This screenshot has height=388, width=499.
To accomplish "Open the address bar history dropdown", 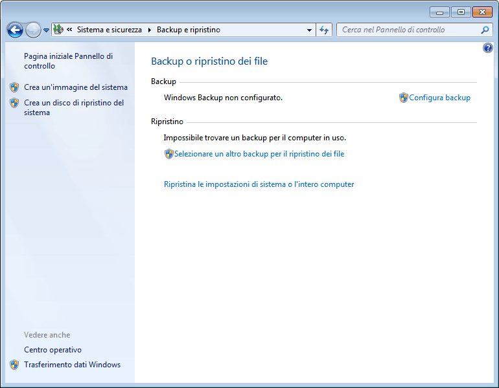I will click(x=309, y=30).
